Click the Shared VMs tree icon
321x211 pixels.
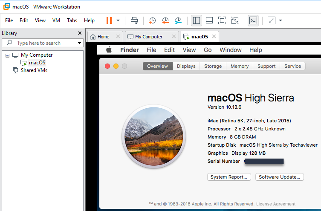point(15,70)
